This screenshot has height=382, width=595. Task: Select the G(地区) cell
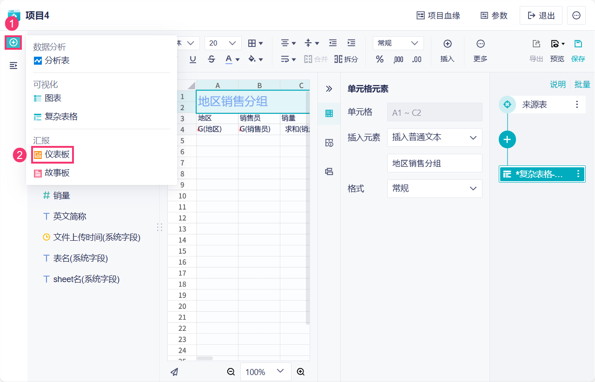(218, 129)
